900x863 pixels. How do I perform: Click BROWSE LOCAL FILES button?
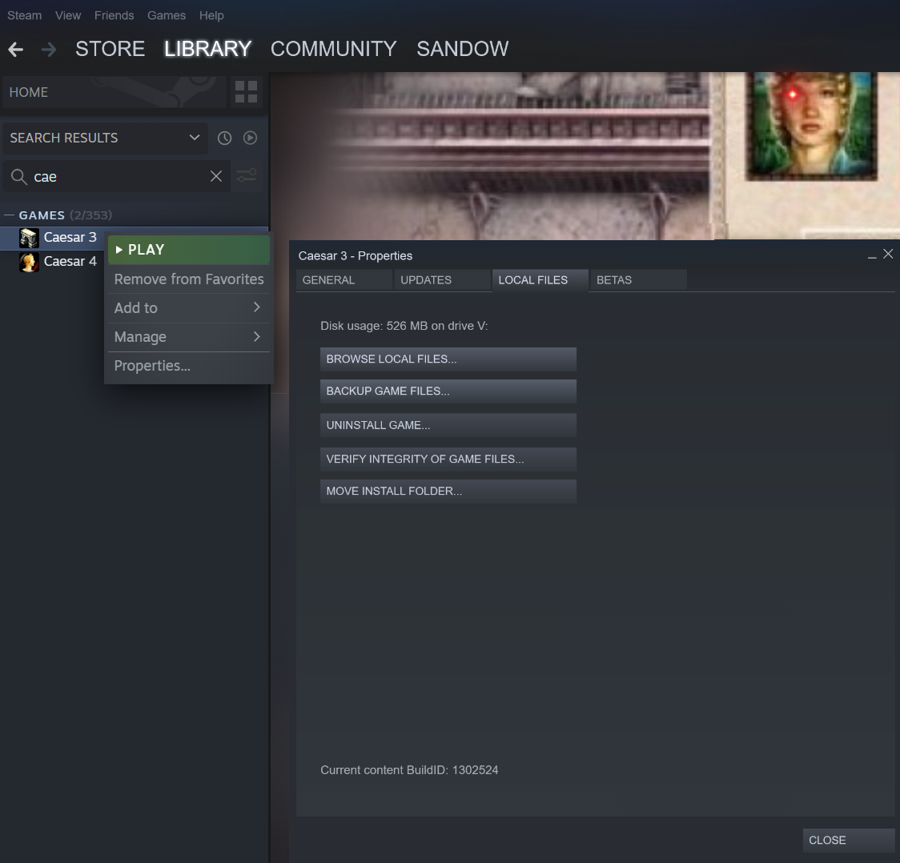pyautogui.click(x=448, y=359)
